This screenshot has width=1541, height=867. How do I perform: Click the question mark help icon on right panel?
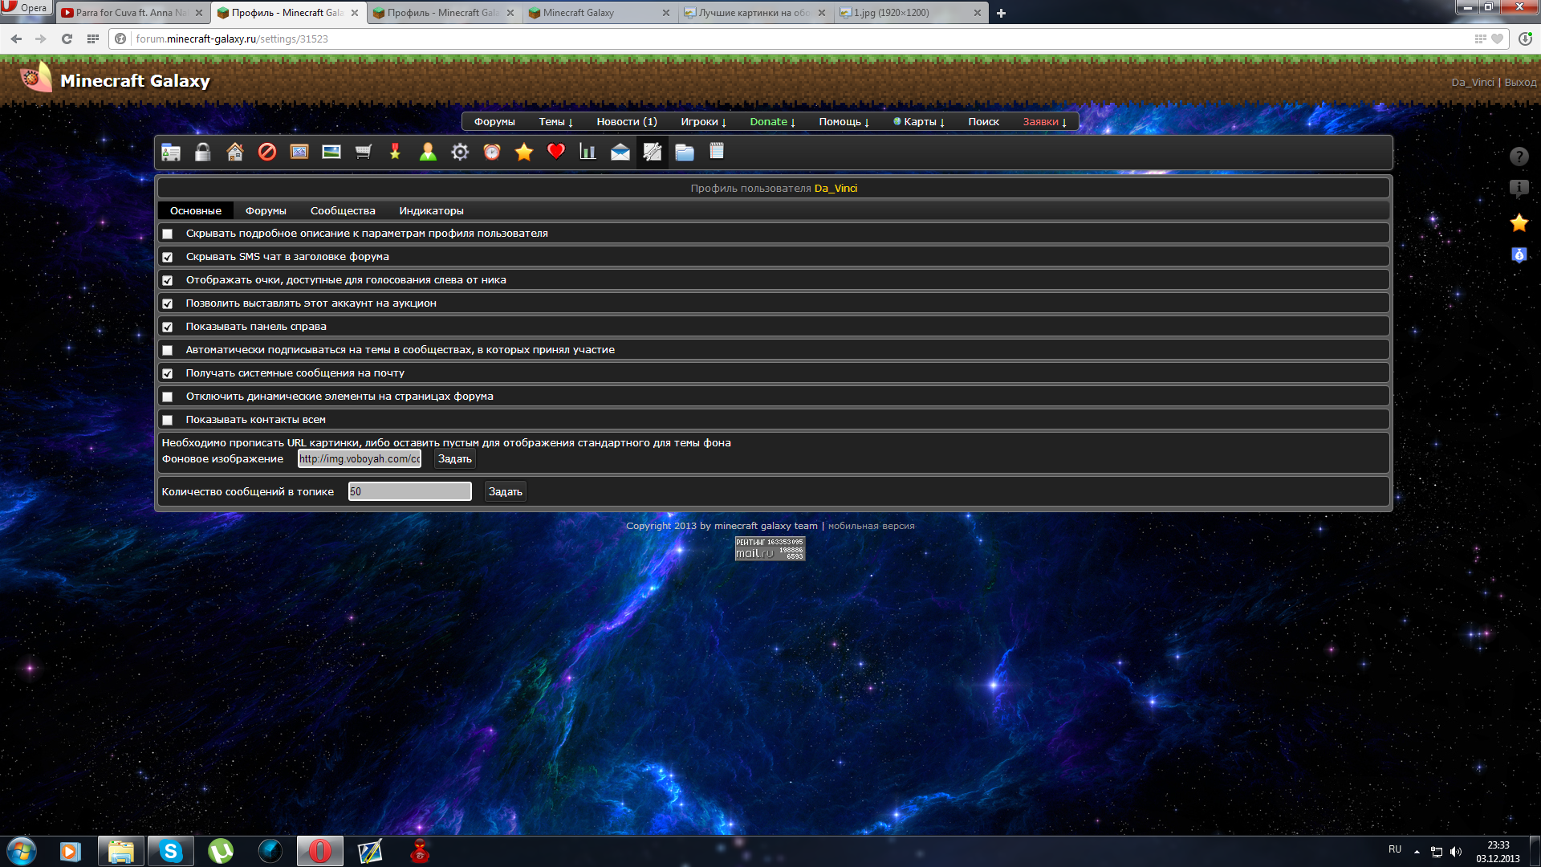click(x=1519, y=157)
